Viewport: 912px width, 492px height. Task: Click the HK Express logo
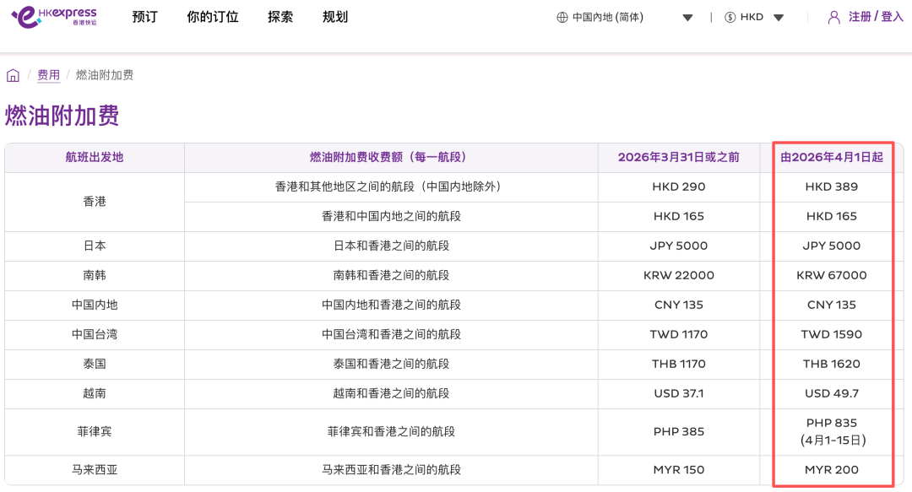[x=54, y=18]
